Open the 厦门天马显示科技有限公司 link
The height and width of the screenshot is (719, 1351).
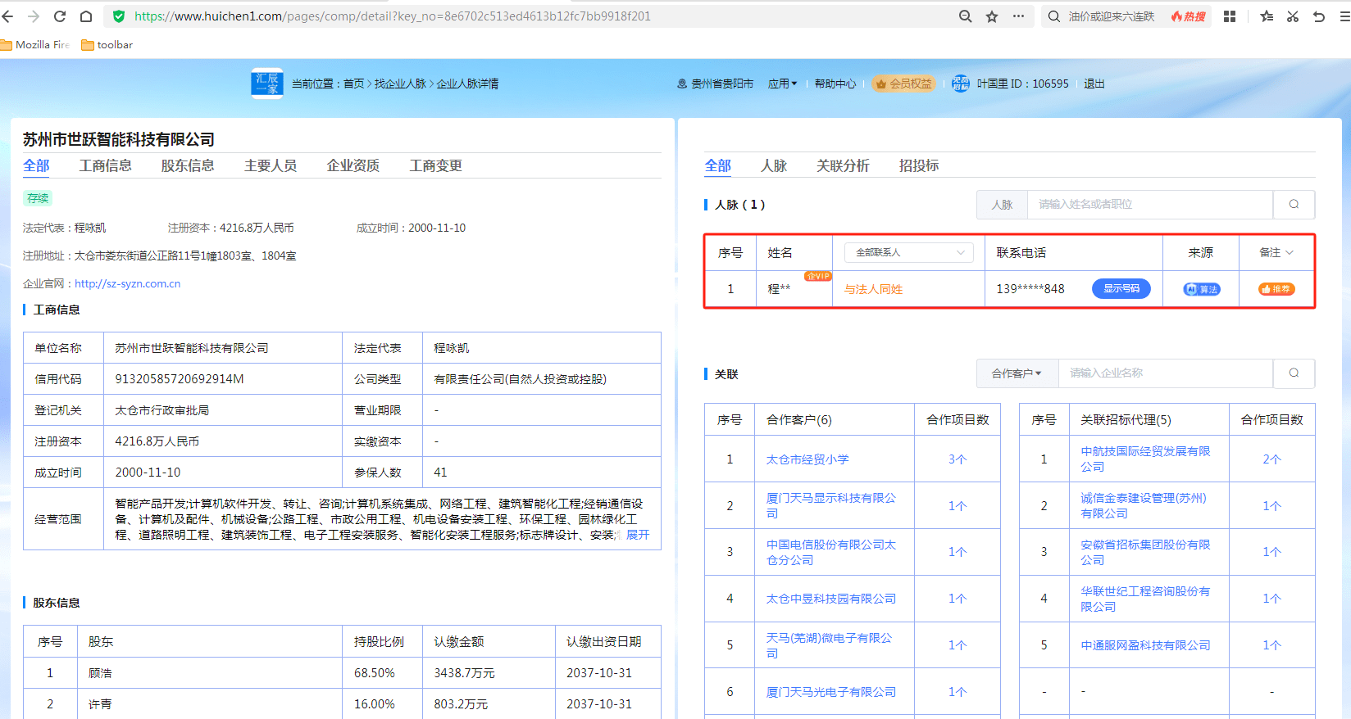tap(831, 505)
